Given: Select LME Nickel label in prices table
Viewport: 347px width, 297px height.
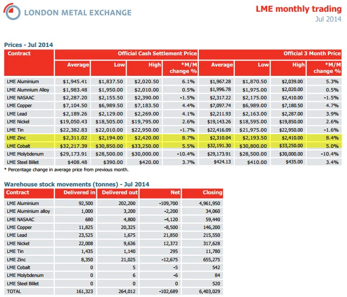Looking at the screenshot, I should click(x=18, y=122).
